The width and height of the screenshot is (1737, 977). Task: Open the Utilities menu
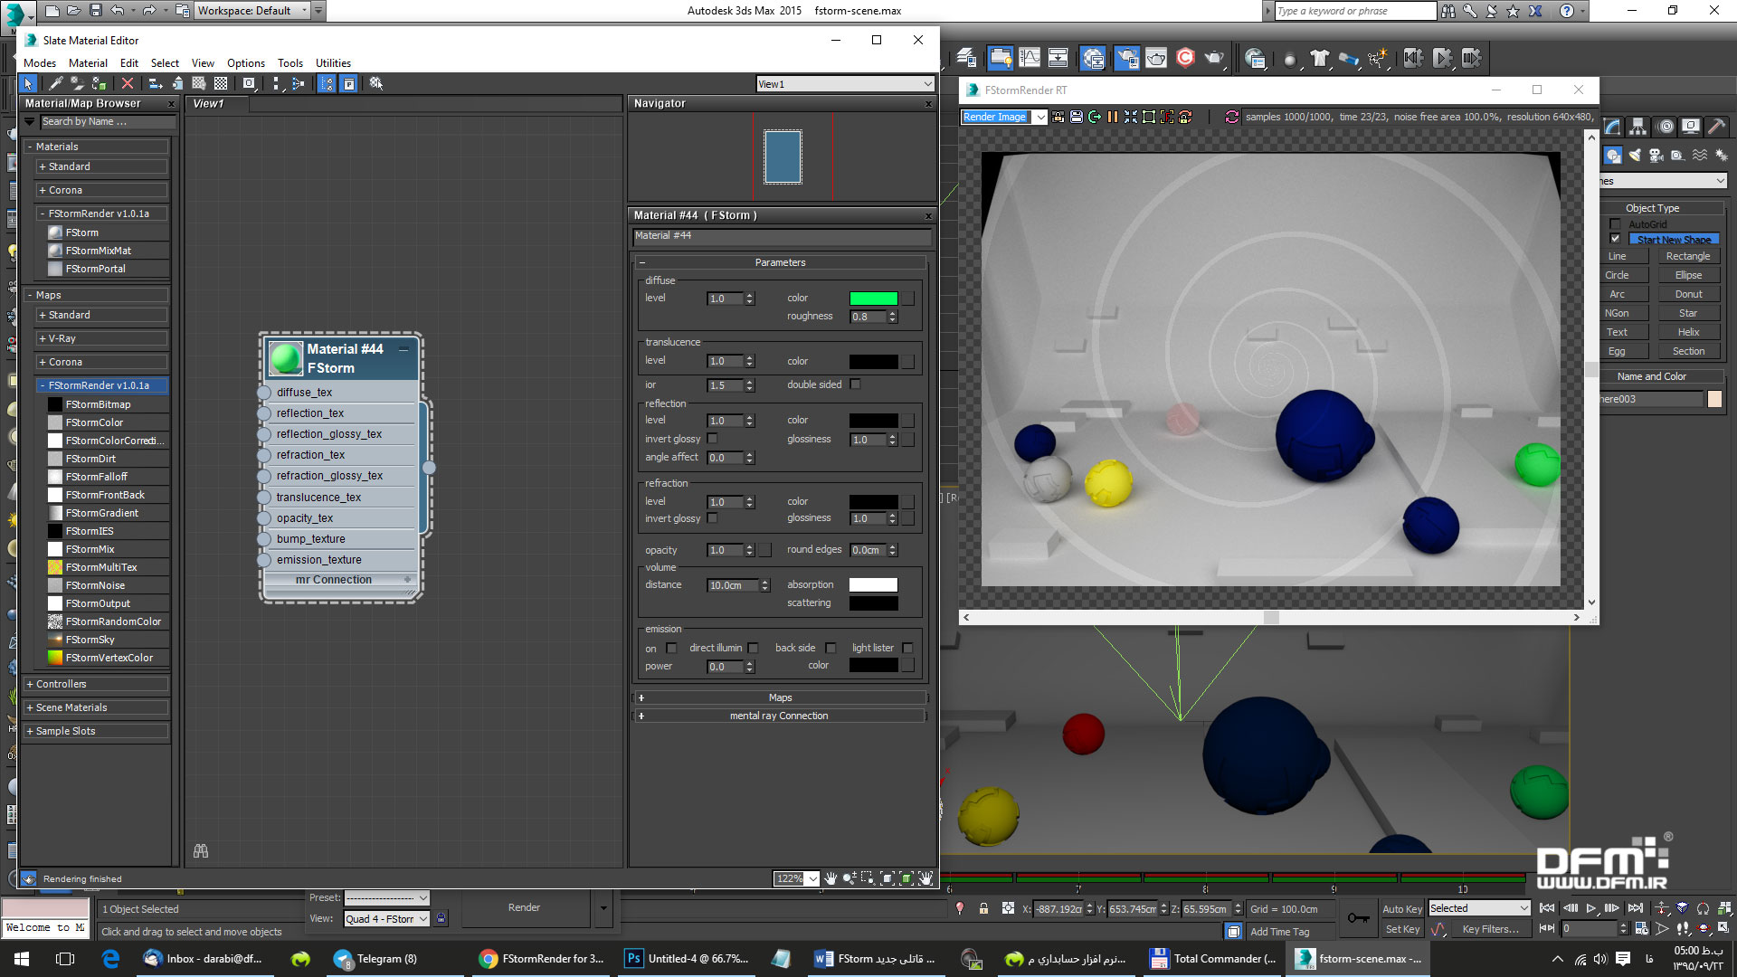point(333,62)
